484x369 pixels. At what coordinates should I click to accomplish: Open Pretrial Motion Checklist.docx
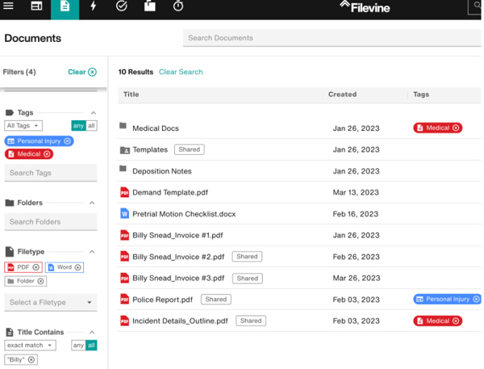(184, 214)
